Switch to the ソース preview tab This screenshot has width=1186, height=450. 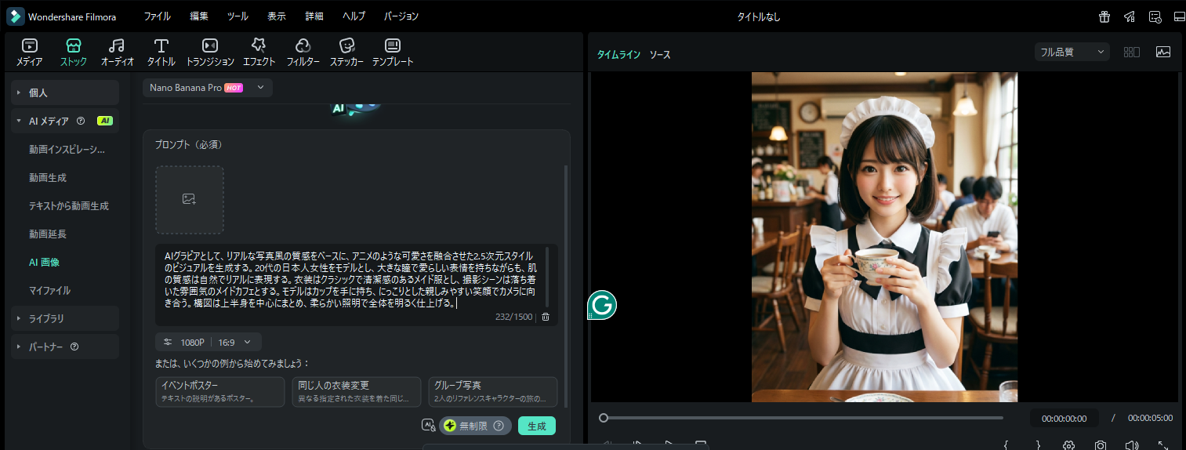click(x=660, y=55)
